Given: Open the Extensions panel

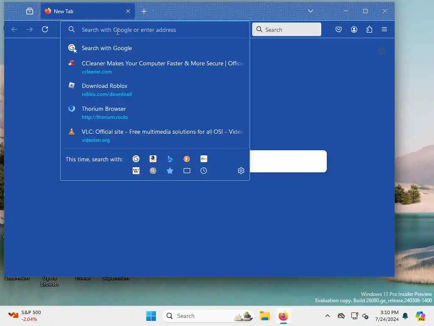Looking at the screenshot, I should pyautogui.click(x=369, y=29).
